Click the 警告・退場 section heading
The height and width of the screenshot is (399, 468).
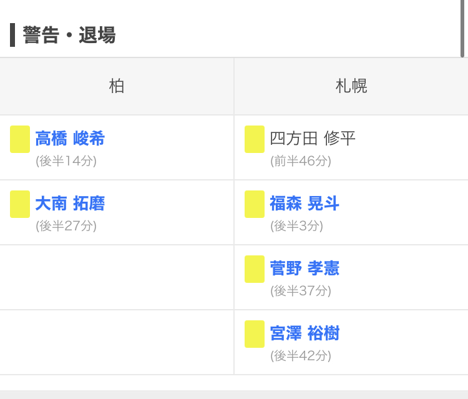tap(69, 35)
